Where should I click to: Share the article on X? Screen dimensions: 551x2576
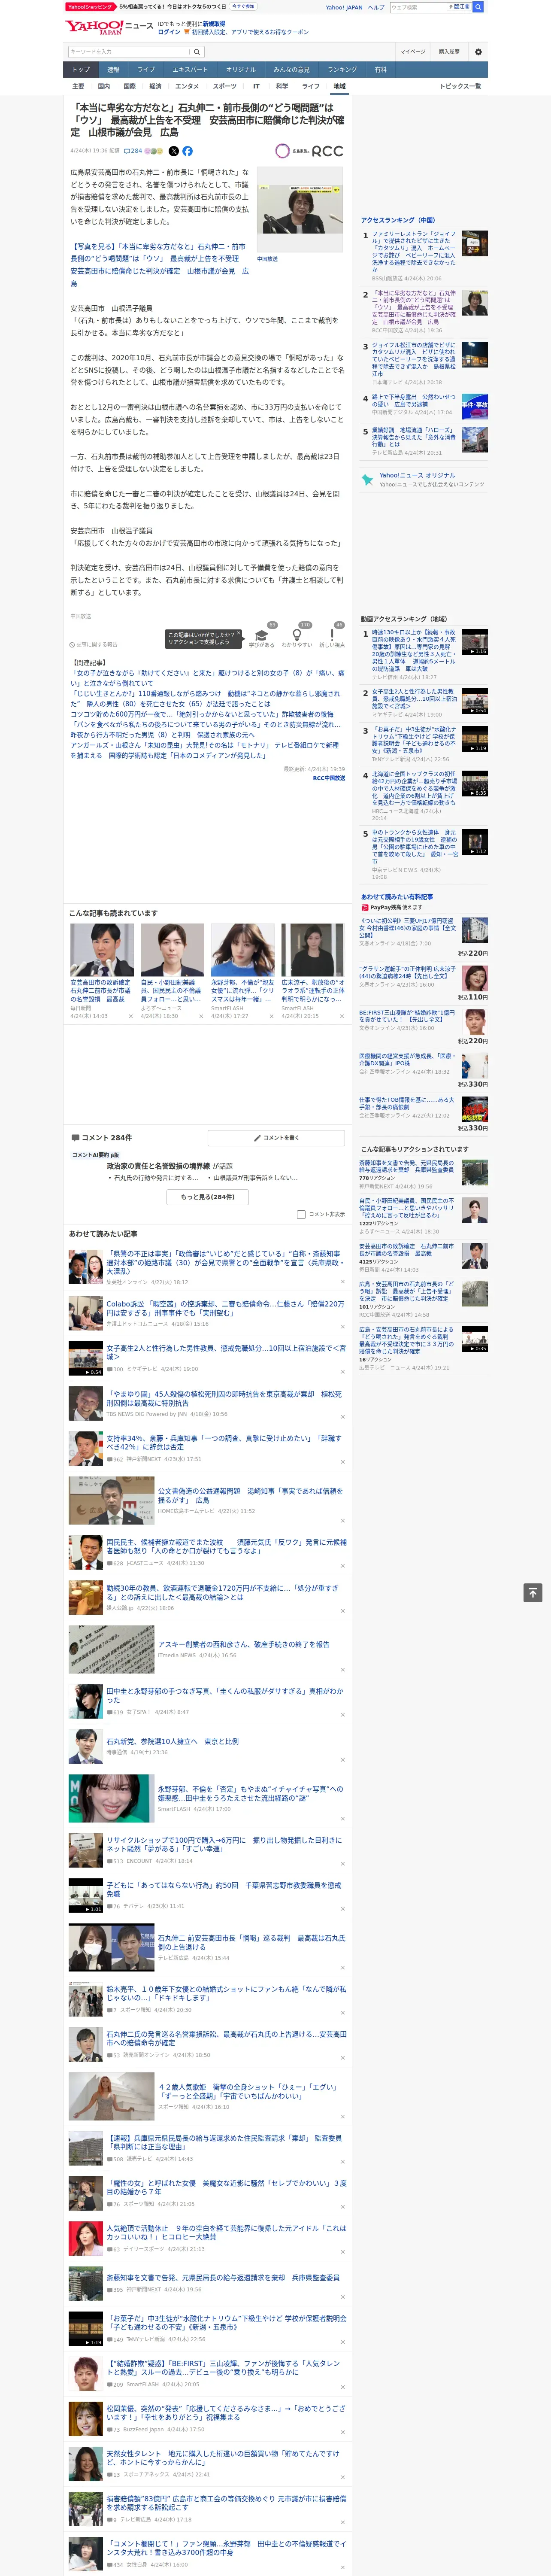click(x=173, y=151)
